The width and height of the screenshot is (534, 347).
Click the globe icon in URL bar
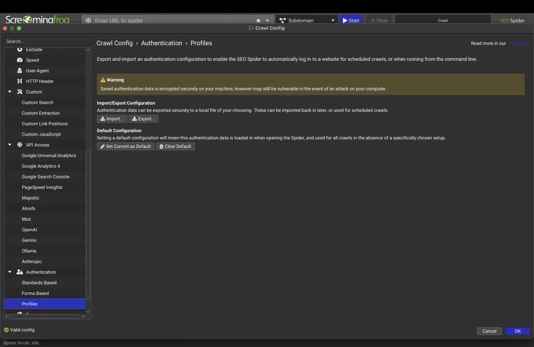88,20
